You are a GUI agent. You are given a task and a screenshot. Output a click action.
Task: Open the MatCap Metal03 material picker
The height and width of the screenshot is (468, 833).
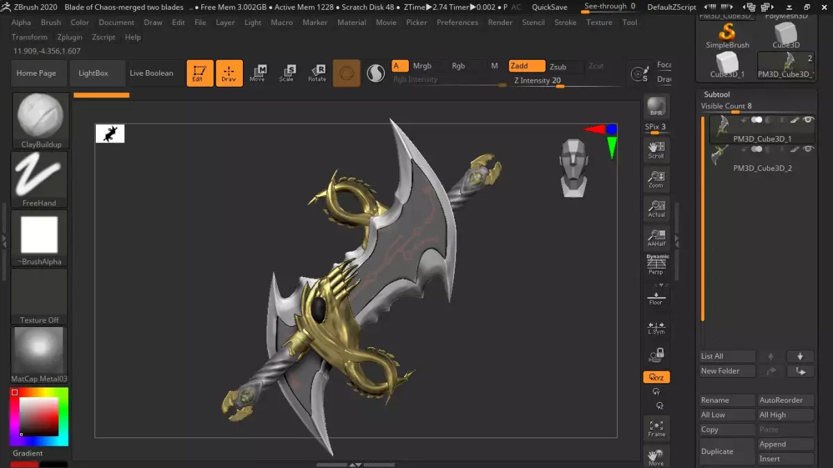click(40, 355)
